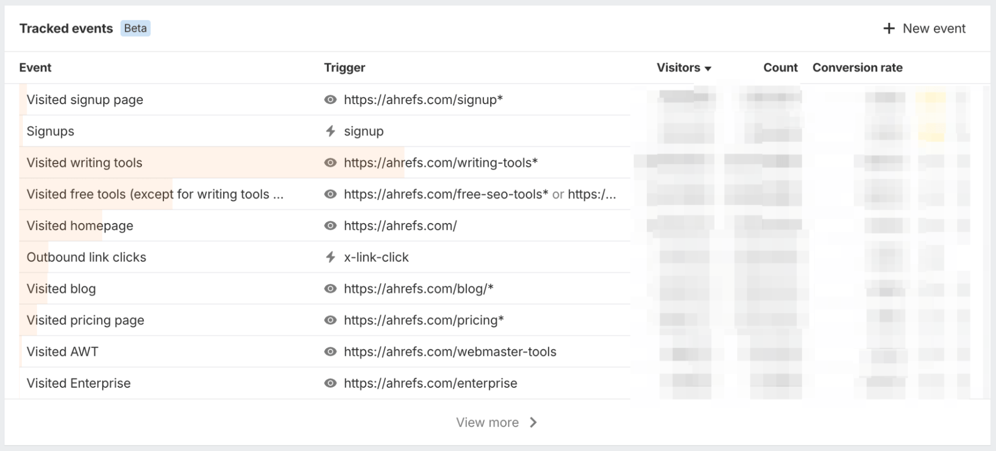This screenshot has width=996, height=451.
Task: Click the Beta badge label
Action: (x=136, y=28)
